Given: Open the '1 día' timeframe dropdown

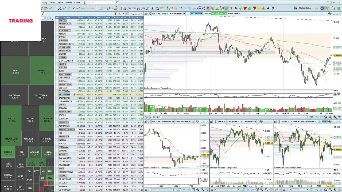Looking at the screenshot, I should [x=165, y=14].
